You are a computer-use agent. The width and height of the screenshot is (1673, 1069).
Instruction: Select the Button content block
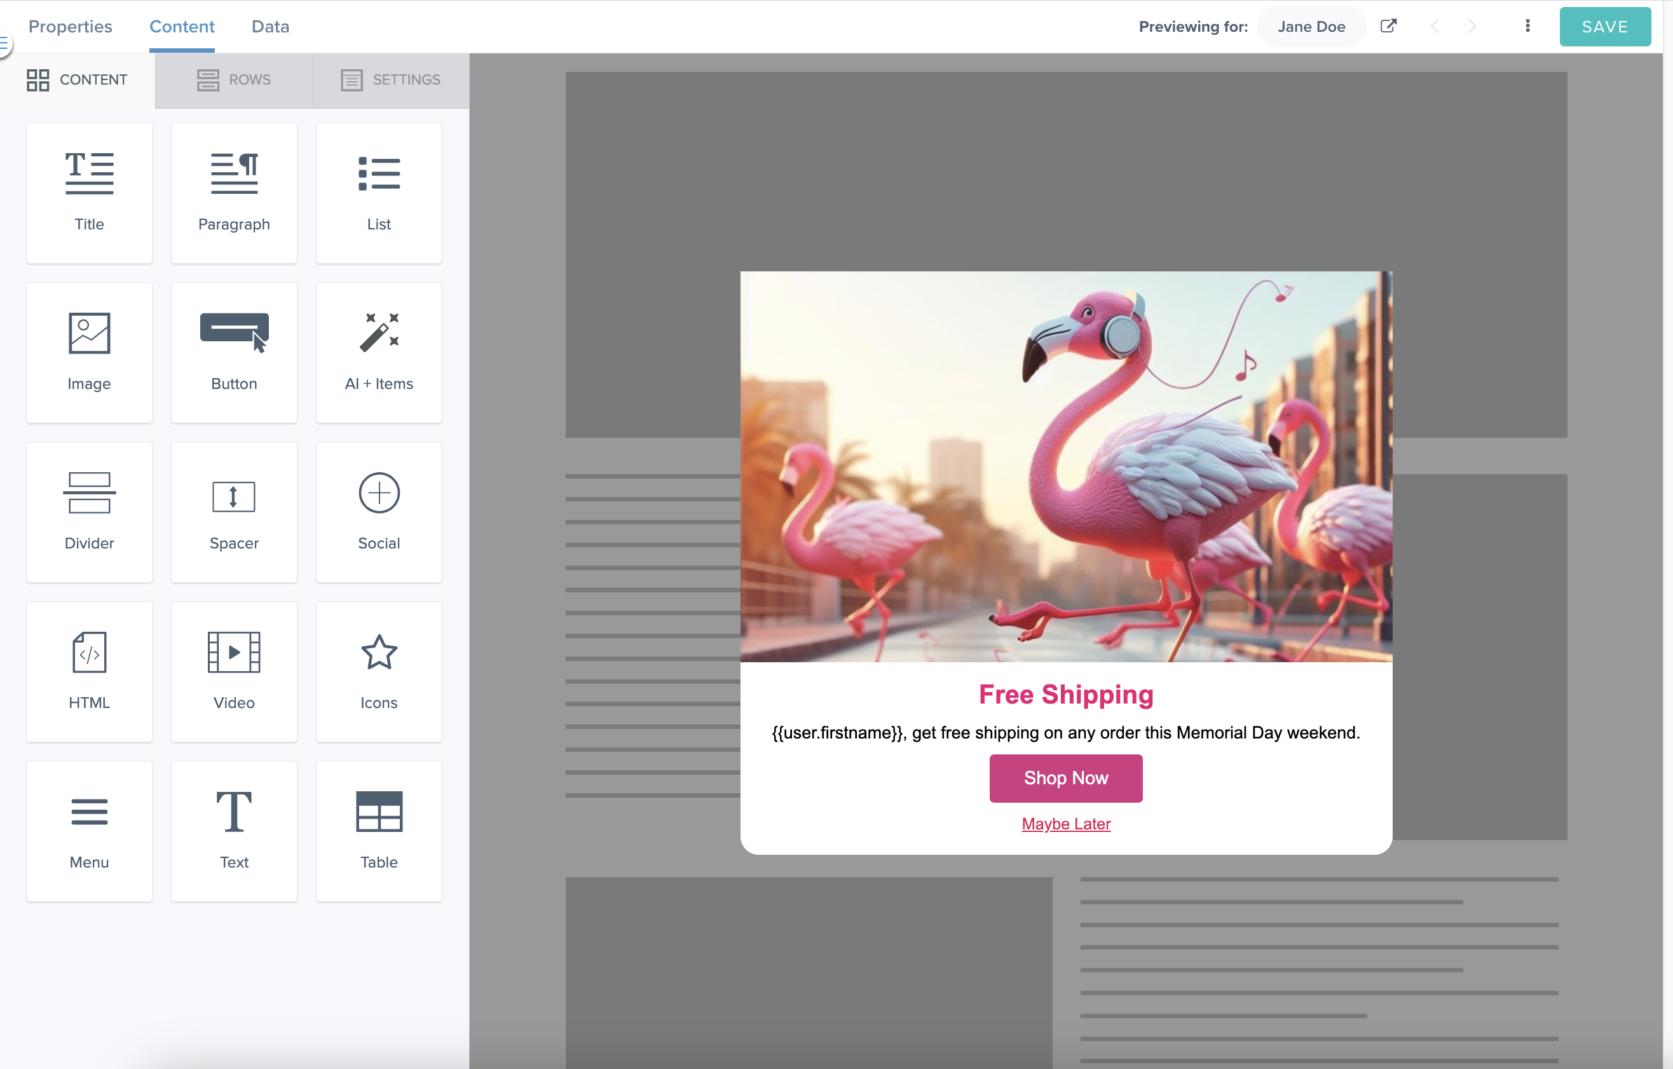point(233,352)
